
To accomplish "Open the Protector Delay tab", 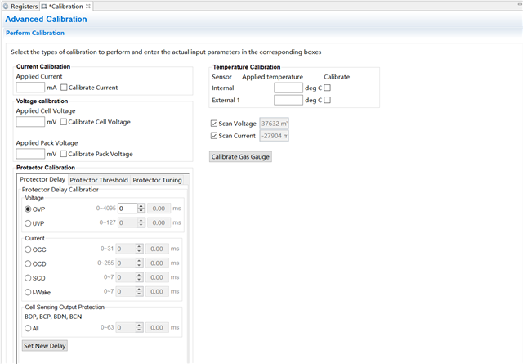I will (42, 180).
